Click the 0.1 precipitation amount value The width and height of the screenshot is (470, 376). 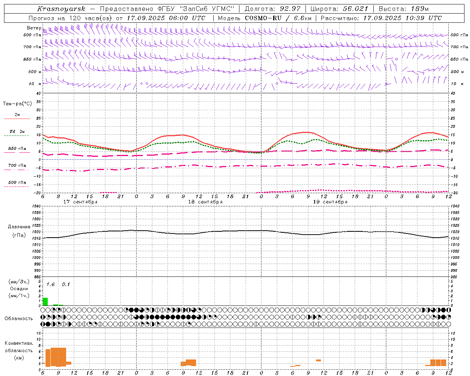point(66,285)
